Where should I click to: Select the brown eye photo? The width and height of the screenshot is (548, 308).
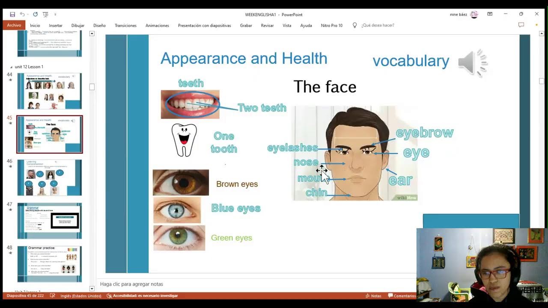tap(181, 183)
